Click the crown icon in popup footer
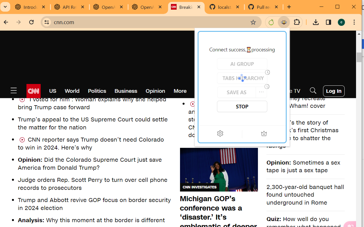This screenshot has height=227, width=364. pyautogui.click(x=264, y=133)
